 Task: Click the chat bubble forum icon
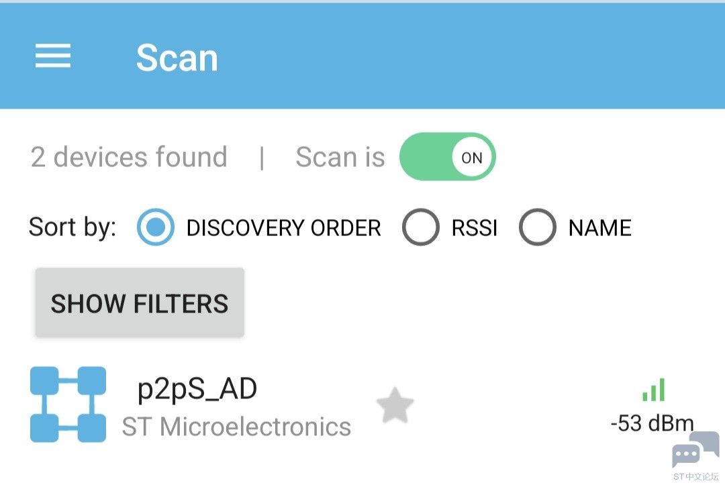[696, 449]
